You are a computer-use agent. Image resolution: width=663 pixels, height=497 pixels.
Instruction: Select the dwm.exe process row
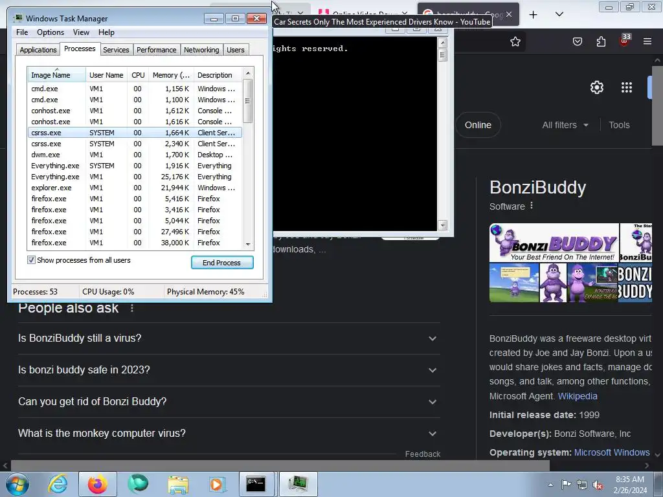tap(135, 155)
